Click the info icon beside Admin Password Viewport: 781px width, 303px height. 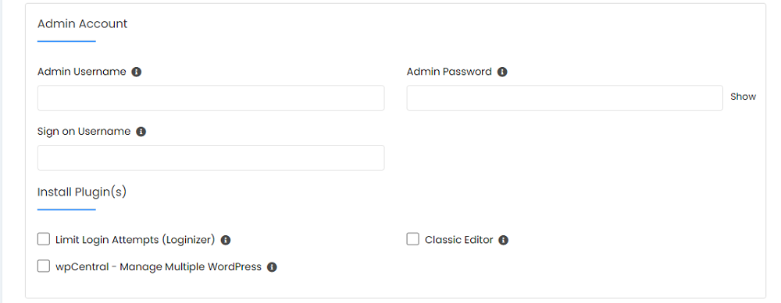coord(502,72)
